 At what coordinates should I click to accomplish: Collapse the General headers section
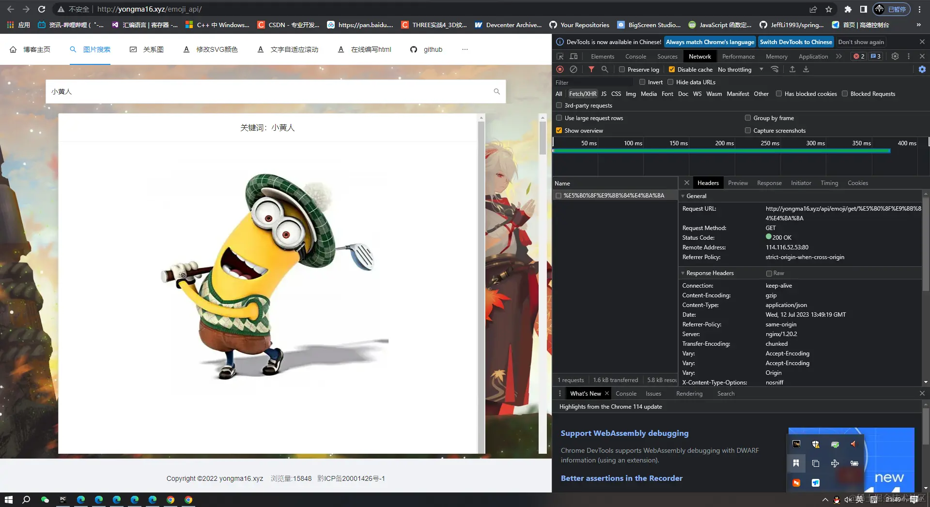pyautogui.click(x=683, y=196)
